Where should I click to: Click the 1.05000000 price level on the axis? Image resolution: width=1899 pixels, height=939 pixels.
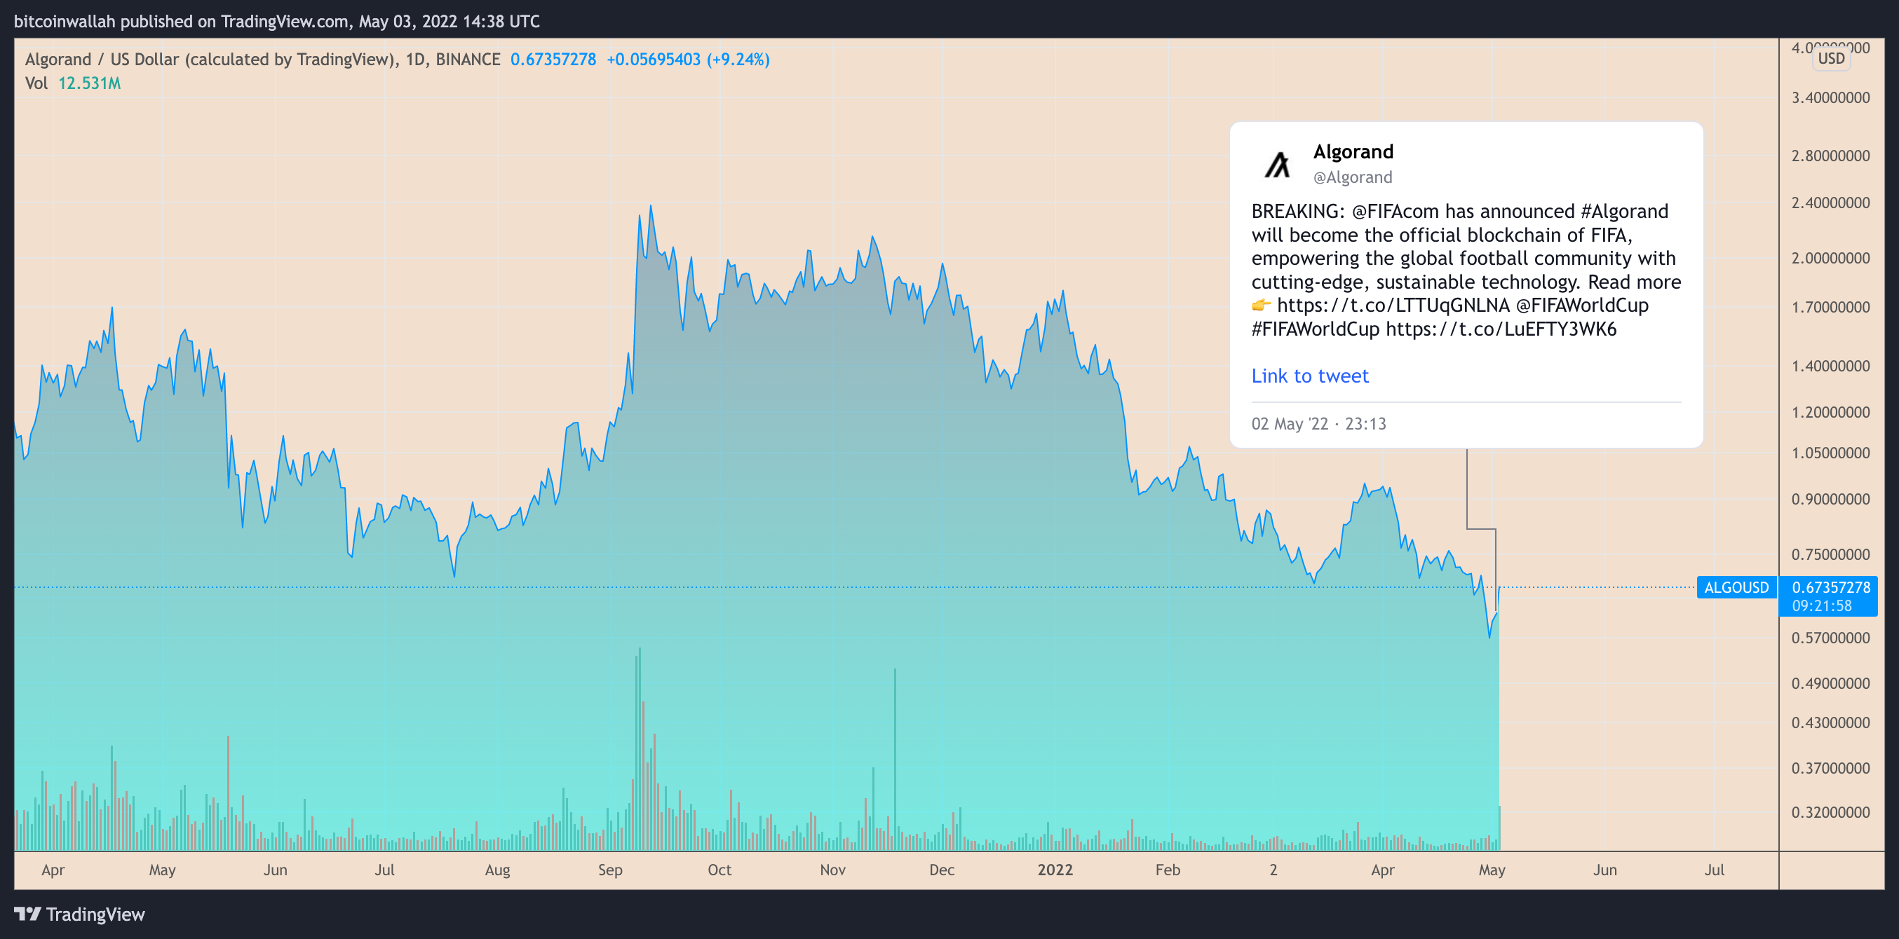point(1830,453)
